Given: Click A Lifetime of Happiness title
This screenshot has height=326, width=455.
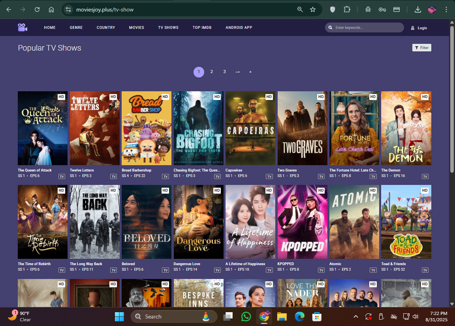Looking at the screenshot, I should (245, 264).
